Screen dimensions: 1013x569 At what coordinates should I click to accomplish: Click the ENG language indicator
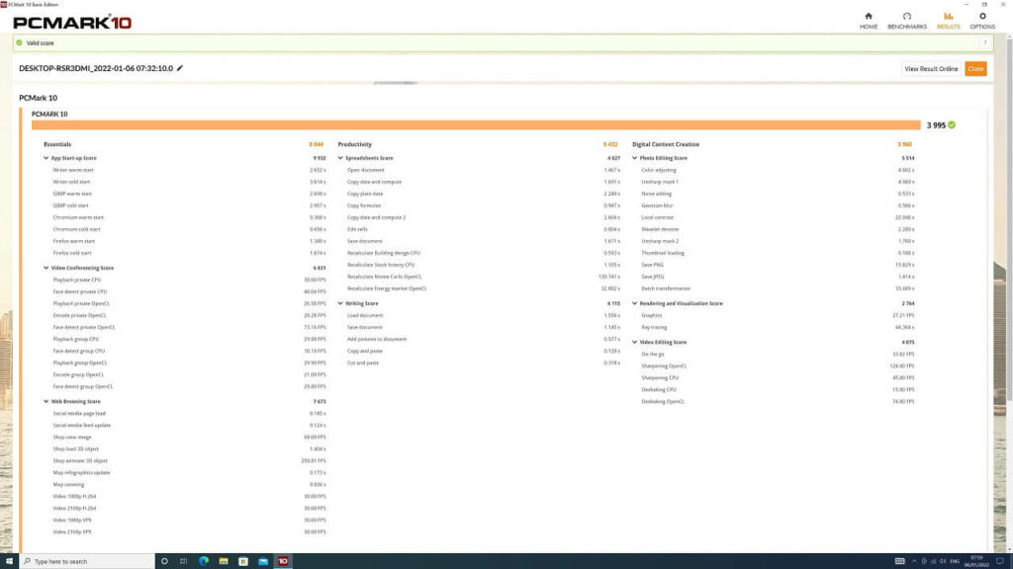tap(955, 561)
